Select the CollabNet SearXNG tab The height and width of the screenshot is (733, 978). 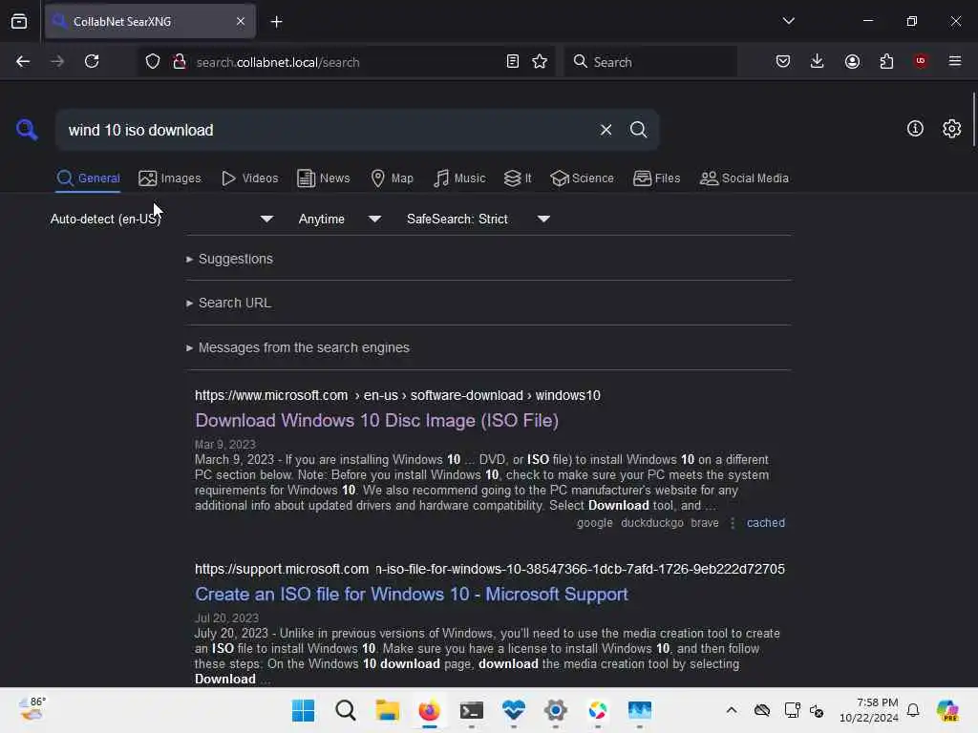(150, 21)
